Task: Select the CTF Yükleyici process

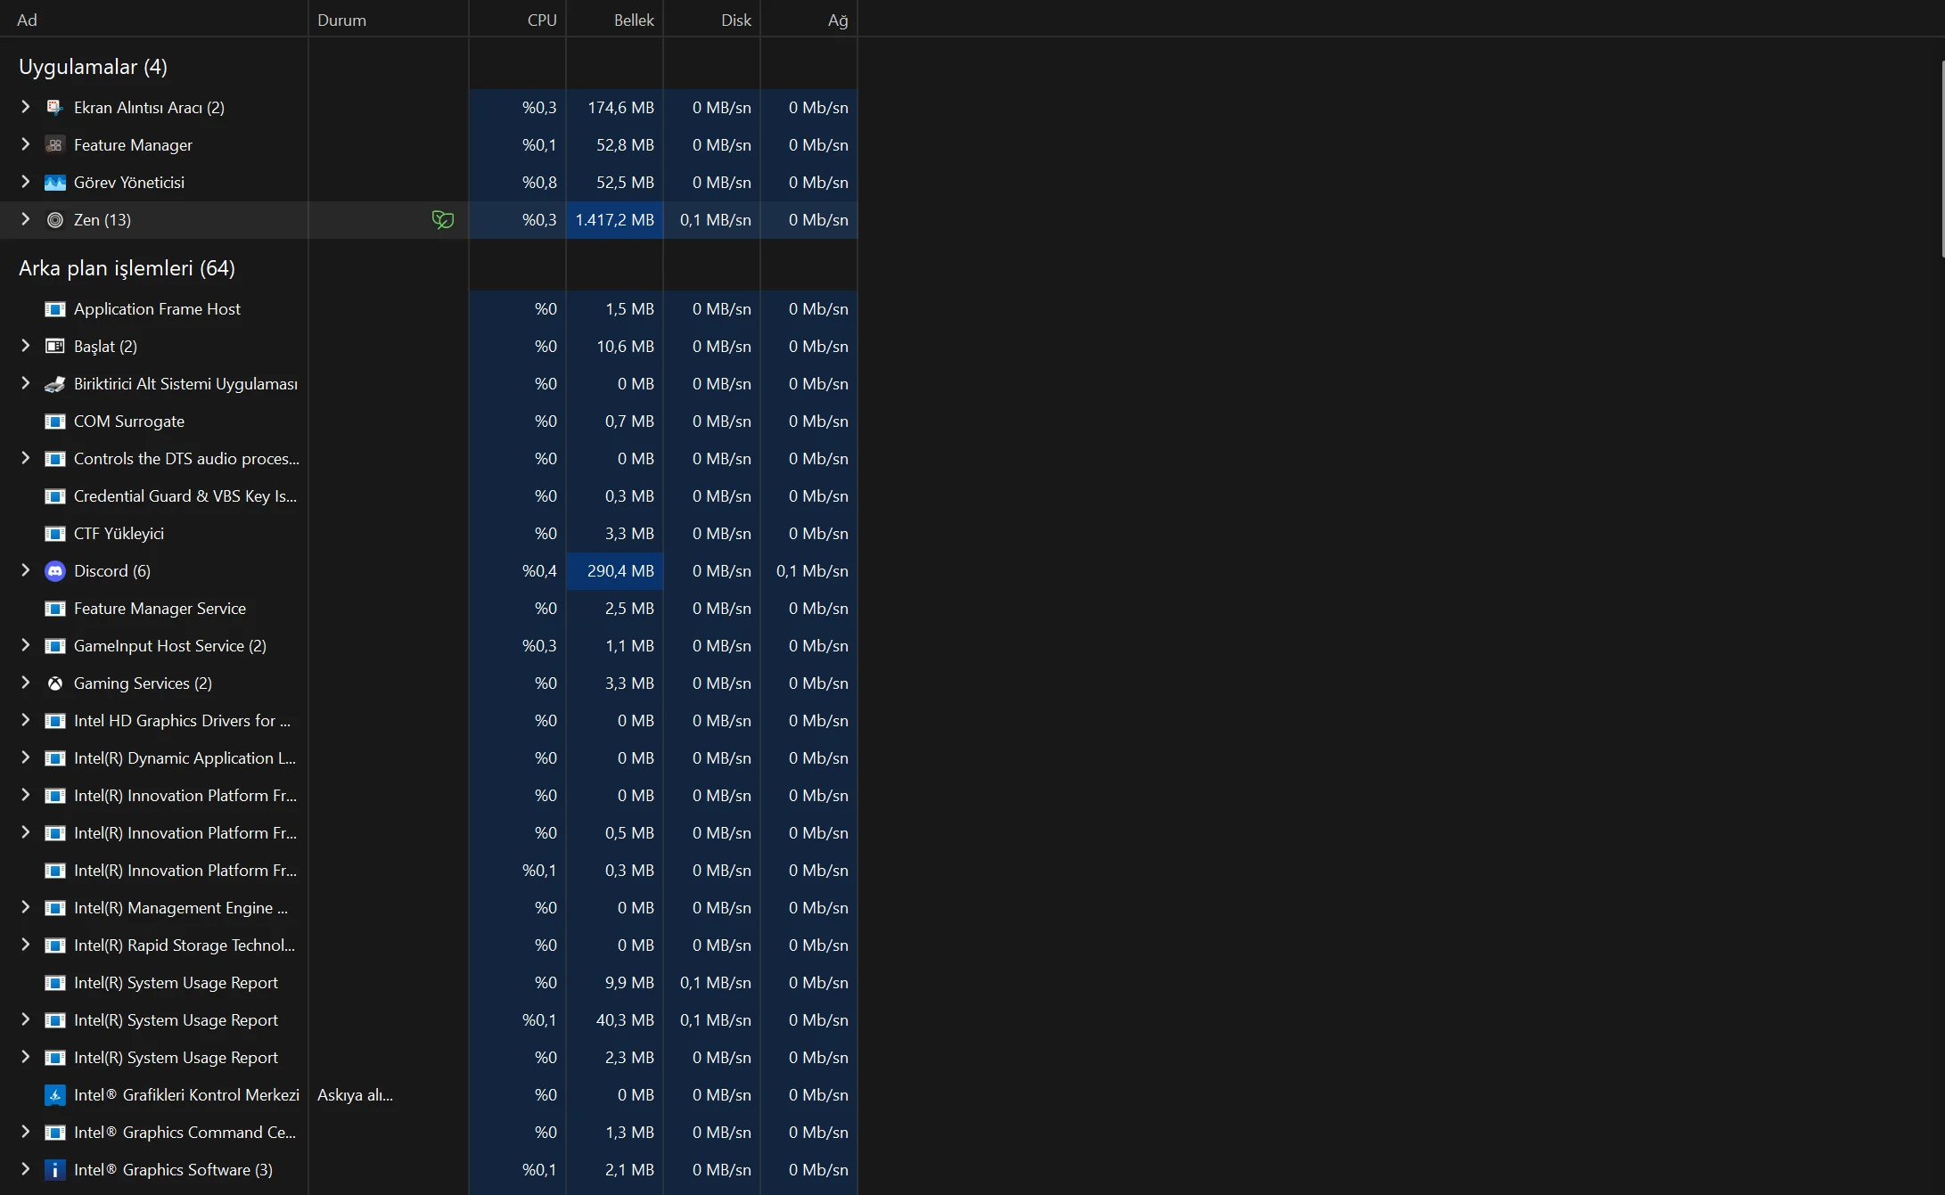Action: pos(119,534)
